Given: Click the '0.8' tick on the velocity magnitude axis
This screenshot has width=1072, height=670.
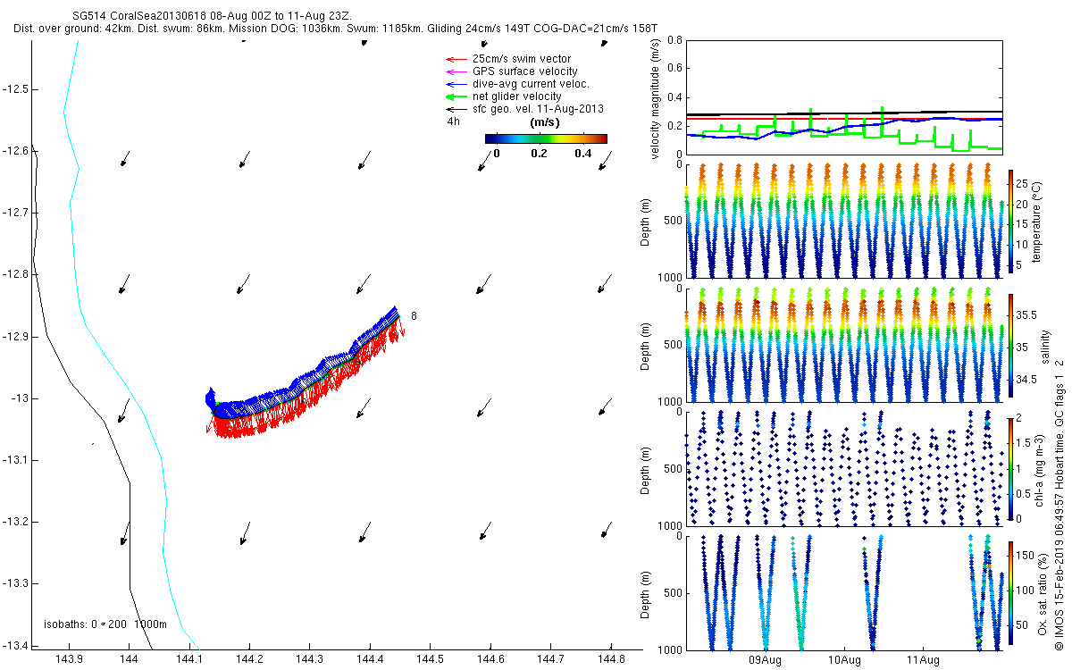Looking at the screenshot, I should (673, 41).
